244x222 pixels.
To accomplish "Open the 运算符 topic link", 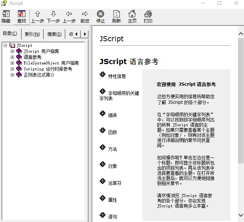I will [x=115, y=183].
